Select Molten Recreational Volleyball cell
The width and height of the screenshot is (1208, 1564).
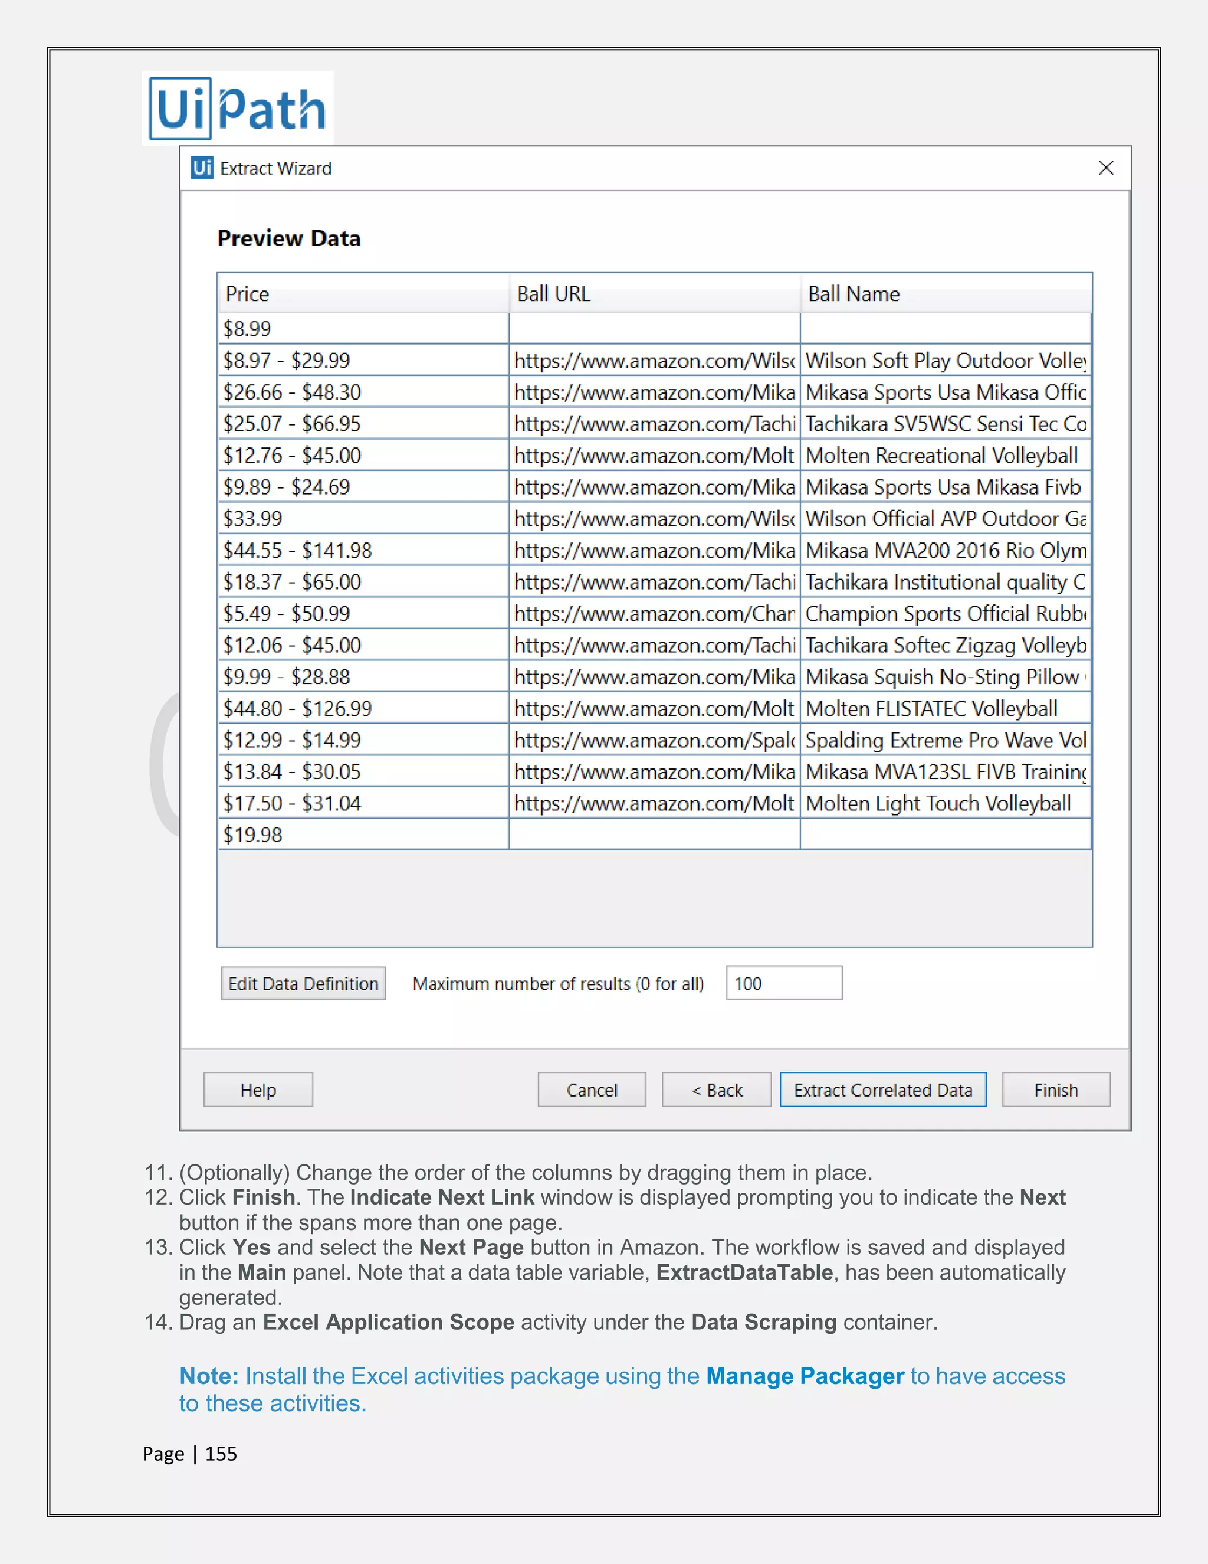pos(946,454)
